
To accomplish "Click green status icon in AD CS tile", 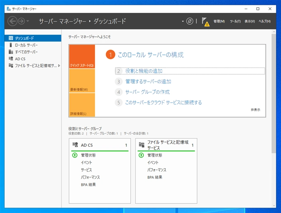I will pyautogui.click(x=75, y=155).
